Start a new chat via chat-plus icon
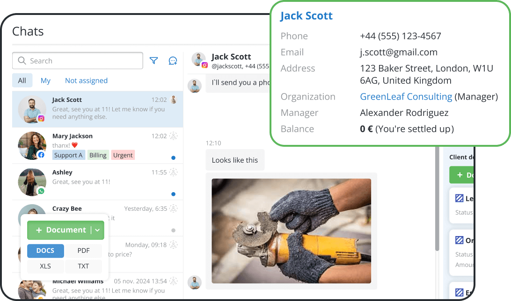Viewport: 511px width, 301px height. pyautogui.click(x=173, y=60)
